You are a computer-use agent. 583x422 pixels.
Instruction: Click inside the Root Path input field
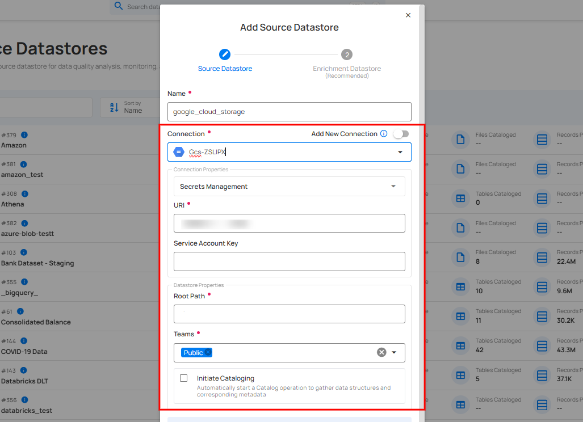(x=289, y=314)
